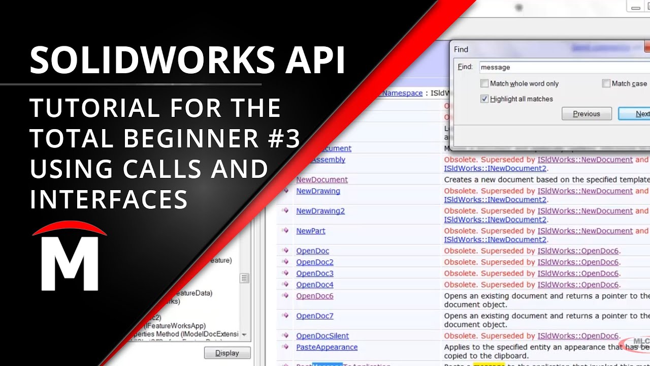Follow ISldWorks::INewDocument2 link in the NewDrawing row
This screenshot has width=650, height=366.
(x=495, y=200)
